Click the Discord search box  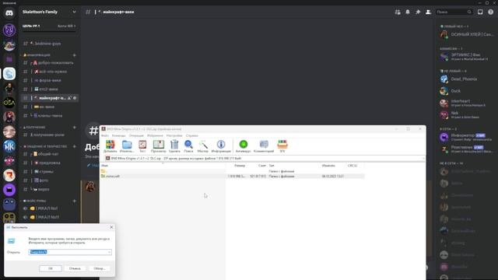454,12
